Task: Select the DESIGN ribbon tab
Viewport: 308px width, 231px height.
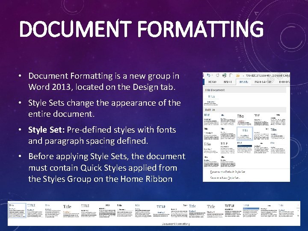Action: coord(243,82)
